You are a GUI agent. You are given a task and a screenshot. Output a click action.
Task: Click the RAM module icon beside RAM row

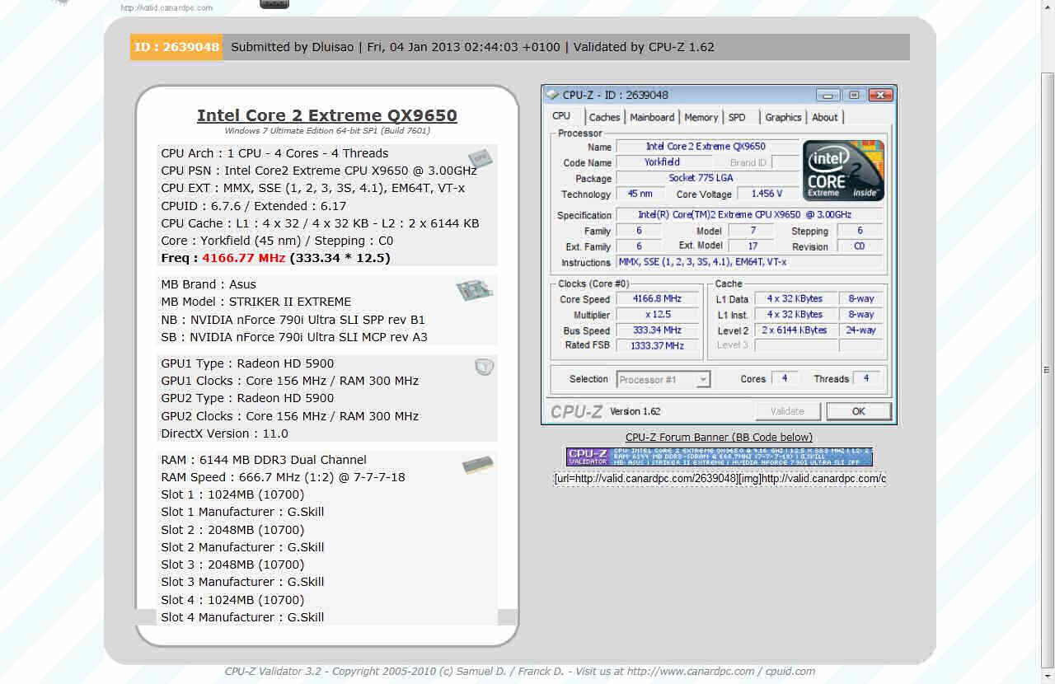click(477, 466)
